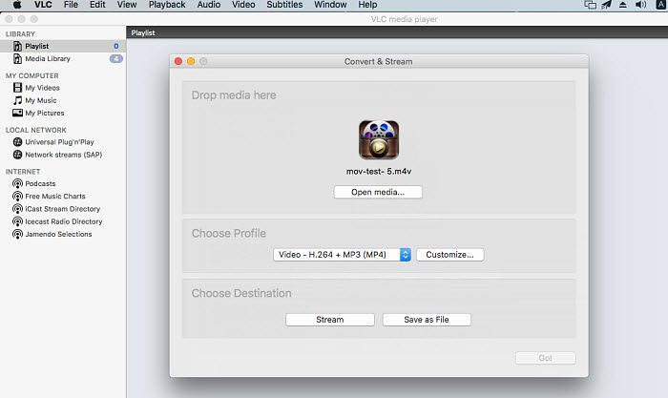The image size is (668, 398).
Task: Click the rocket menu bar icon
Action: (x=606, y=5)
